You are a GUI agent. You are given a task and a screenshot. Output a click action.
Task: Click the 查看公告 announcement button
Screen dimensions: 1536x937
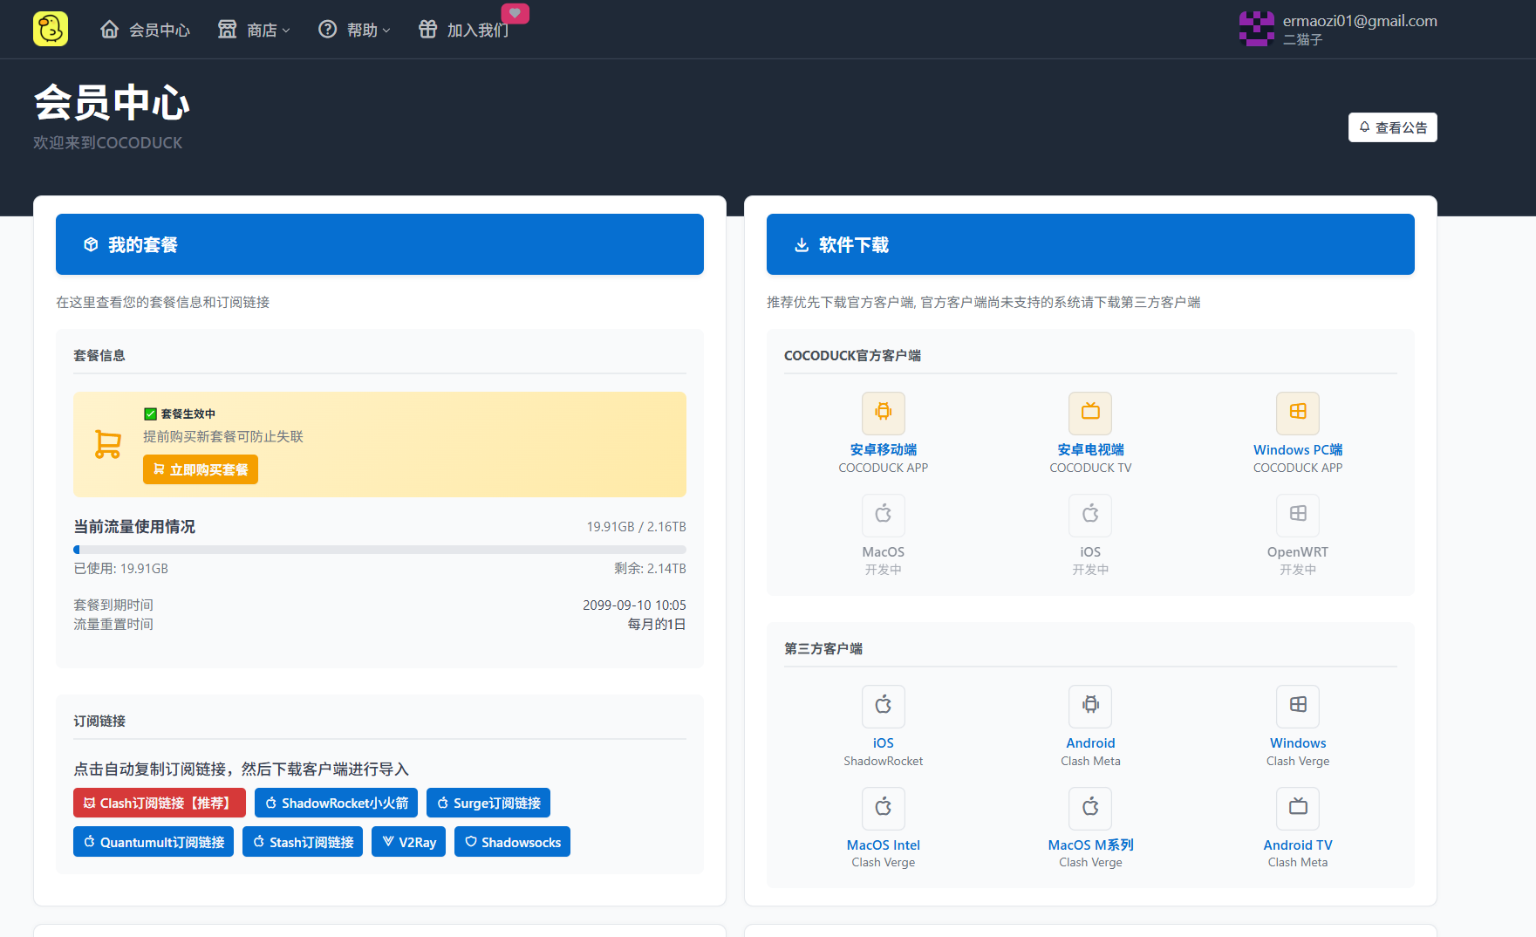tap(1392, 127)
